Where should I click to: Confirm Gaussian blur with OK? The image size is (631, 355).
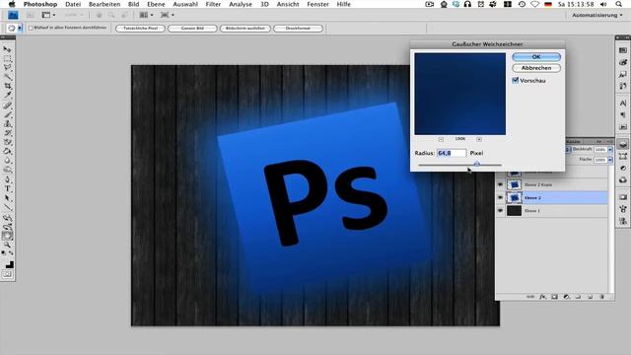(x=536, y=57)
